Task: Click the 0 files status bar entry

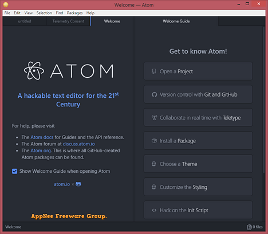Action: coord(255,227)
